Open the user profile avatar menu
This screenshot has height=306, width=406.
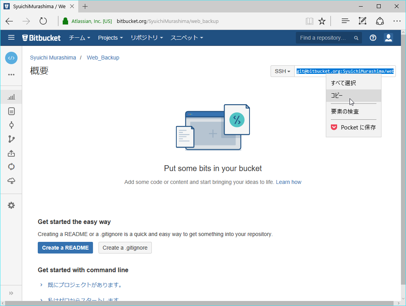[388, 38]
